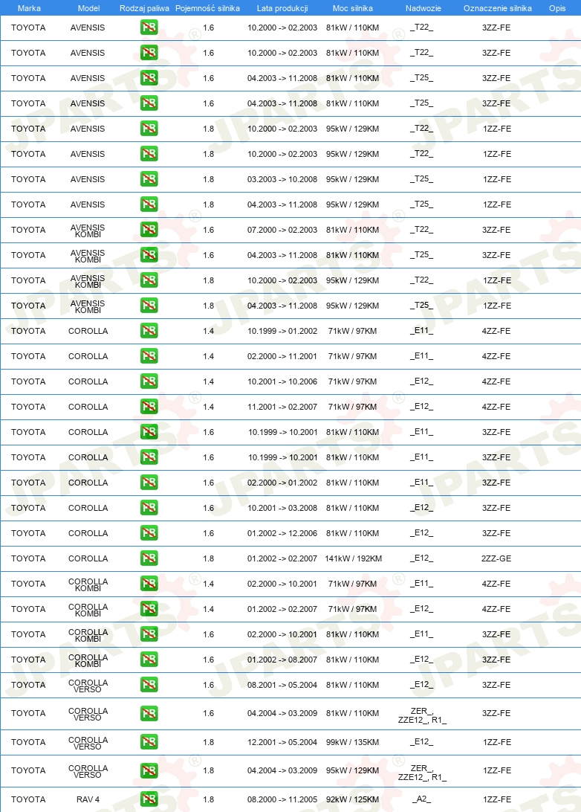Click the RAV 4 model cell
Viewport: 581px width, 812px height.
(88, 799)
